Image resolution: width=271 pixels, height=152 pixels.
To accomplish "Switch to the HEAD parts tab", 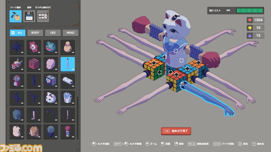I will coord(71,33).
